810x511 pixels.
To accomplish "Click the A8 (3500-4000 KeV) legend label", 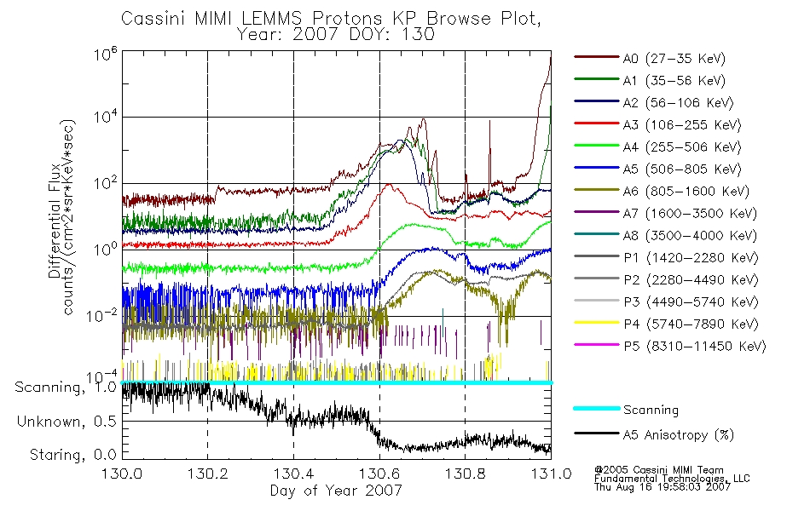I will 690,236.
